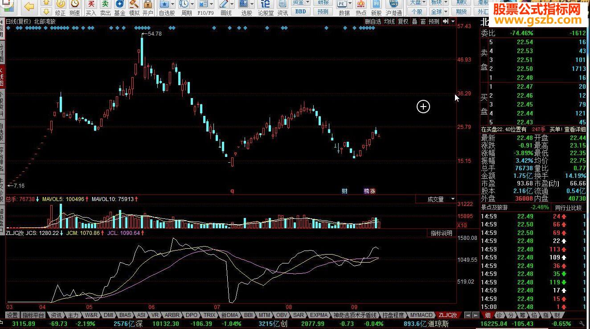Open the 论股堂 forum icon

[266, 8]
